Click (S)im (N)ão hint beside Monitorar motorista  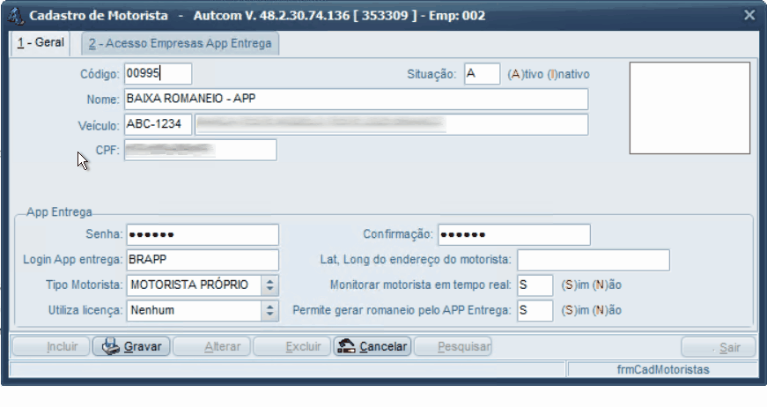click(592, 285)
